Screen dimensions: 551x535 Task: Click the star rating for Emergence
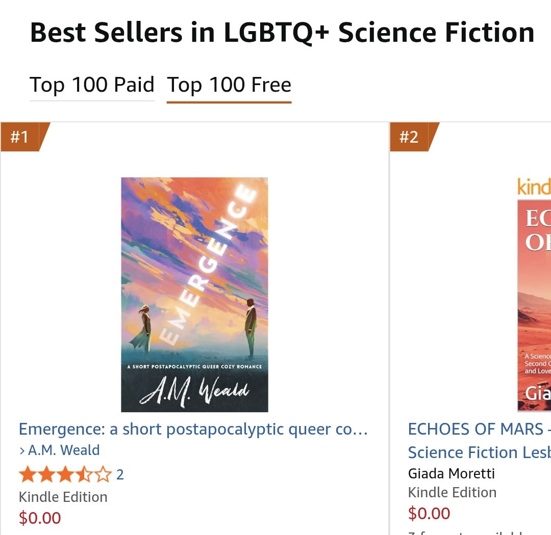click(x=64, y=475)
